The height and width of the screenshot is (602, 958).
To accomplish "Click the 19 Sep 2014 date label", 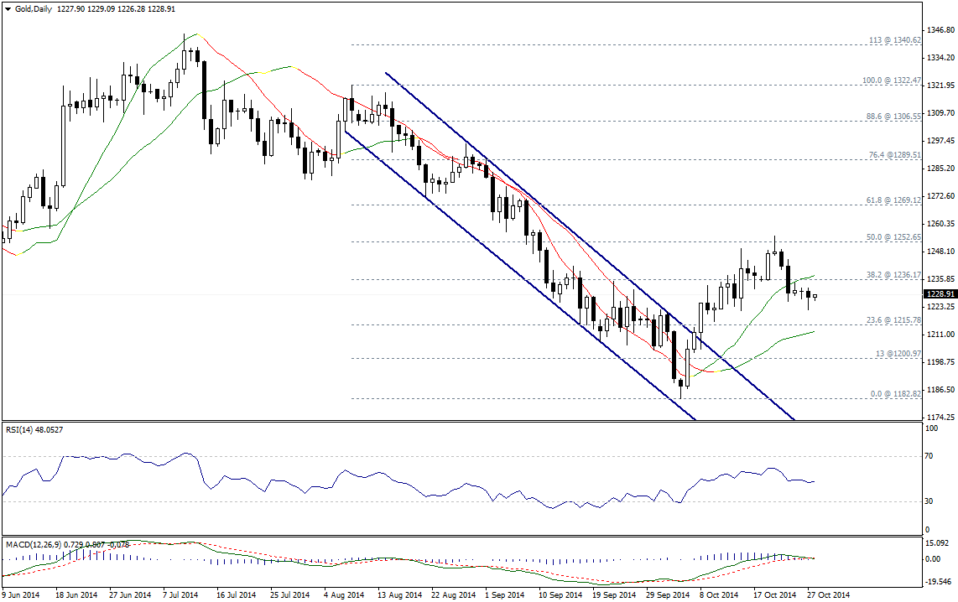I will (x=615, y=594).
